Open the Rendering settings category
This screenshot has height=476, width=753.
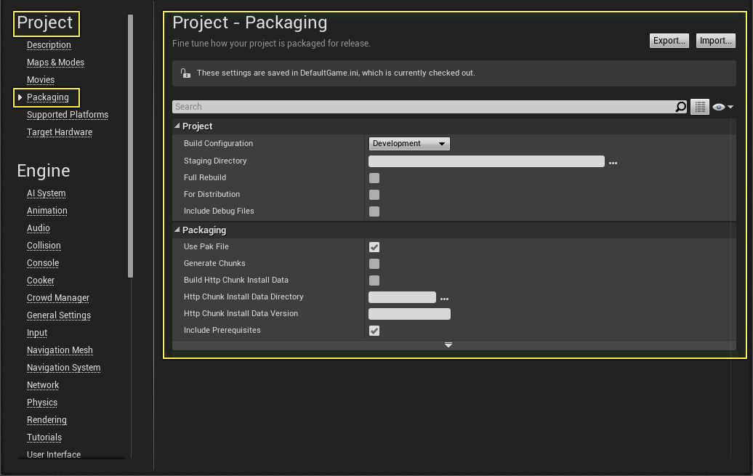tap(47, 419)
